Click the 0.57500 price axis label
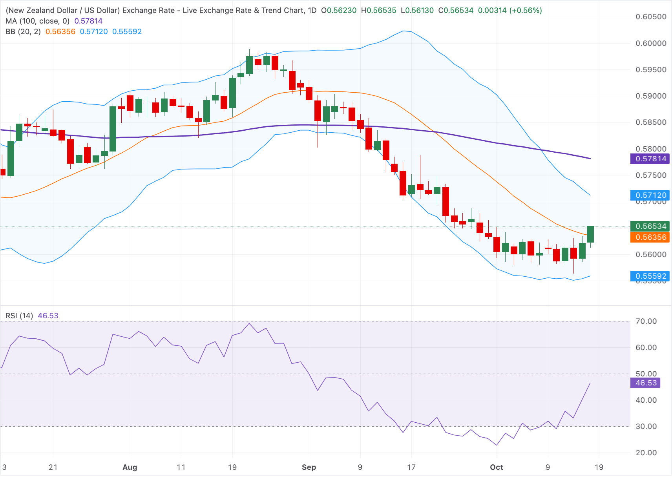The image size is (672, 480). pyautogui.click(x=651, y=175)
